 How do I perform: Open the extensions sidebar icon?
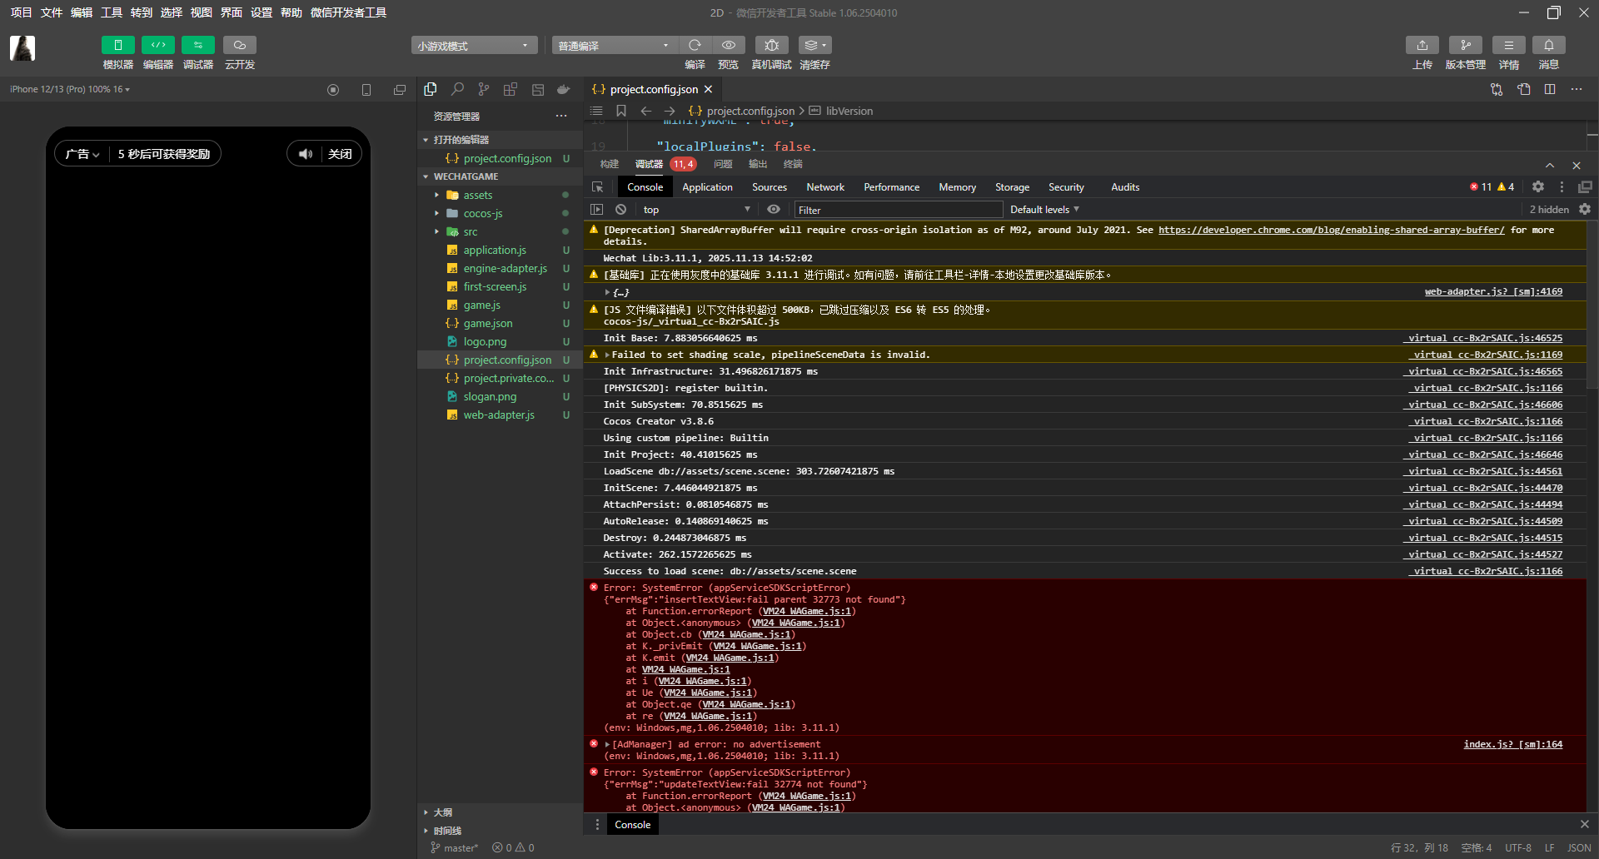point(511,89)
